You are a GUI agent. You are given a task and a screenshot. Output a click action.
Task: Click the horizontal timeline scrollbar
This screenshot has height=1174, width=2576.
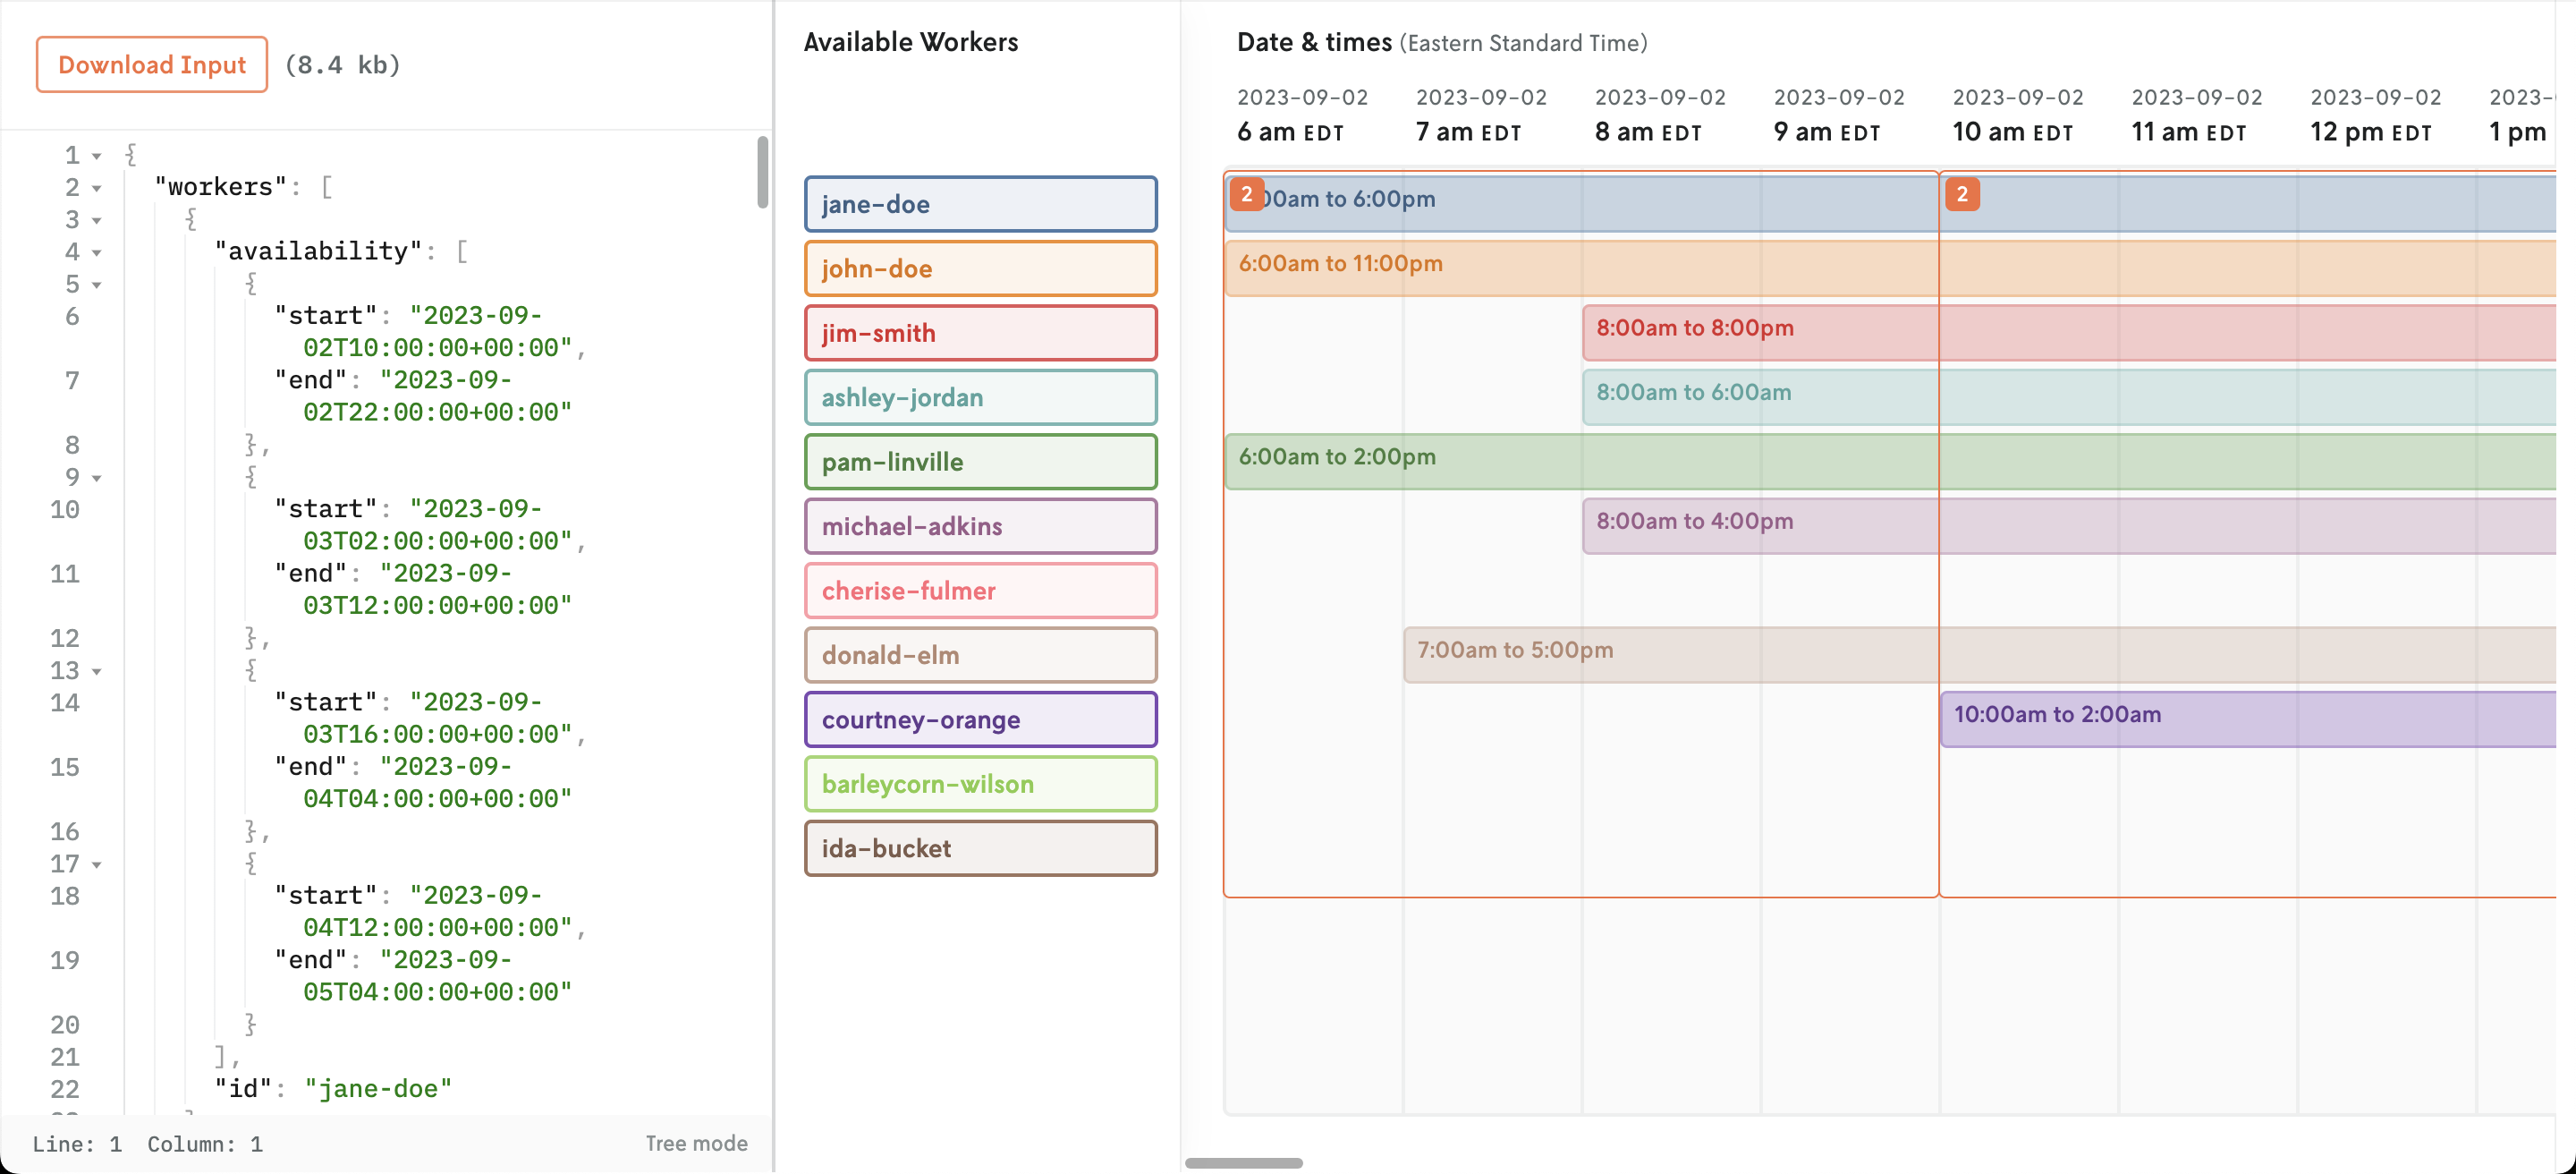point(1243,1163)
